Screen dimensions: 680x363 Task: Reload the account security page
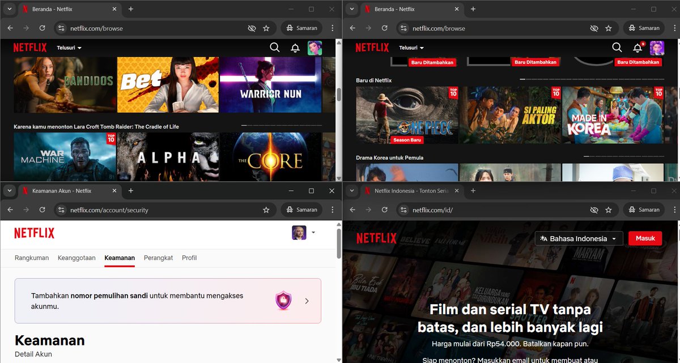42,210
